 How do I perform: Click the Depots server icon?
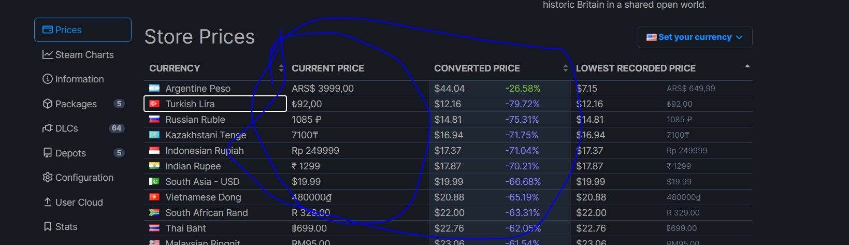pos(48,153)
